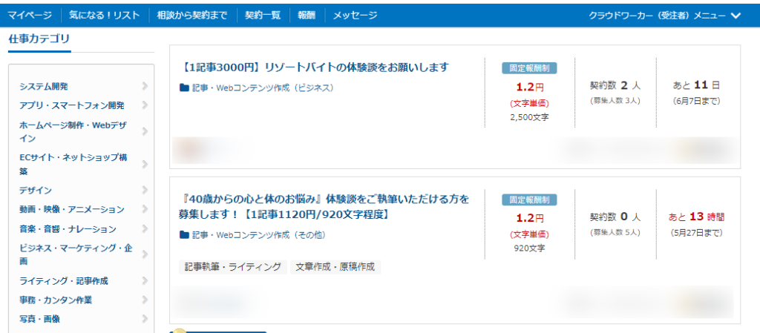This screenshot has height=333, width=760.
Task: Select 事務・カンタン作業 category
Action: click(56, 300)
